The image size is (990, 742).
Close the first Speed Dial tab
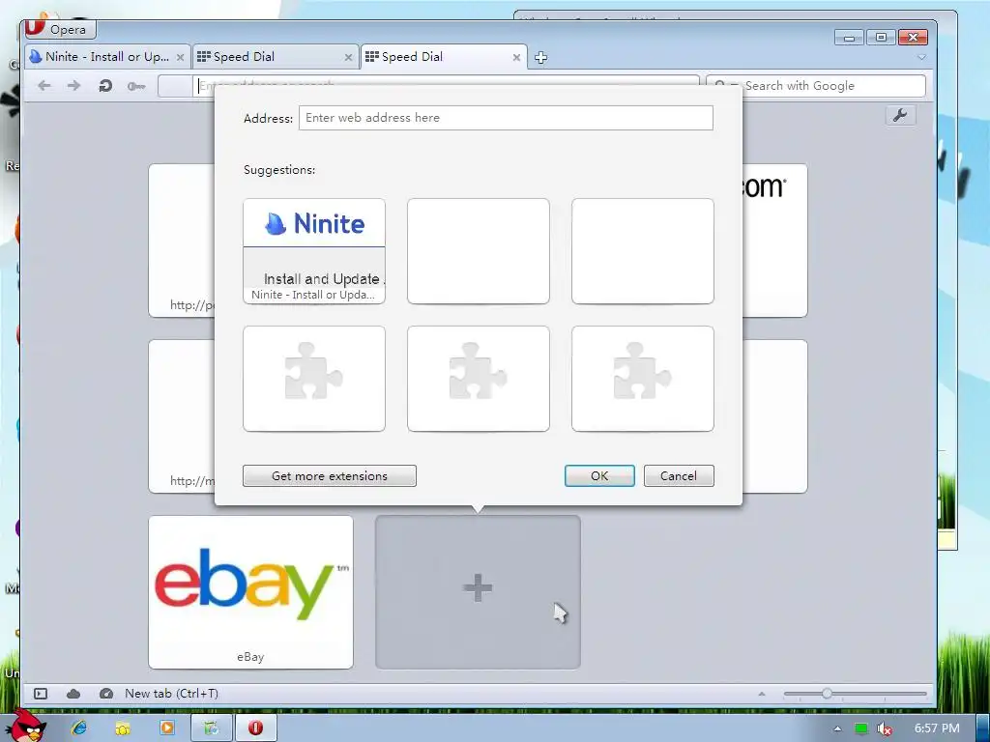coord(348,57)
